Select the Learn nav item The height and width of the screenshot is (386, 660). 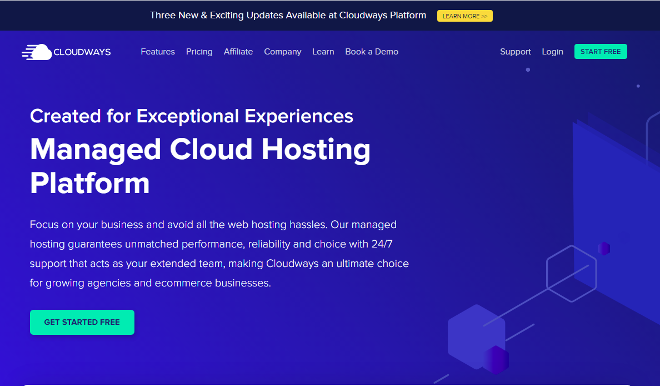323,51
